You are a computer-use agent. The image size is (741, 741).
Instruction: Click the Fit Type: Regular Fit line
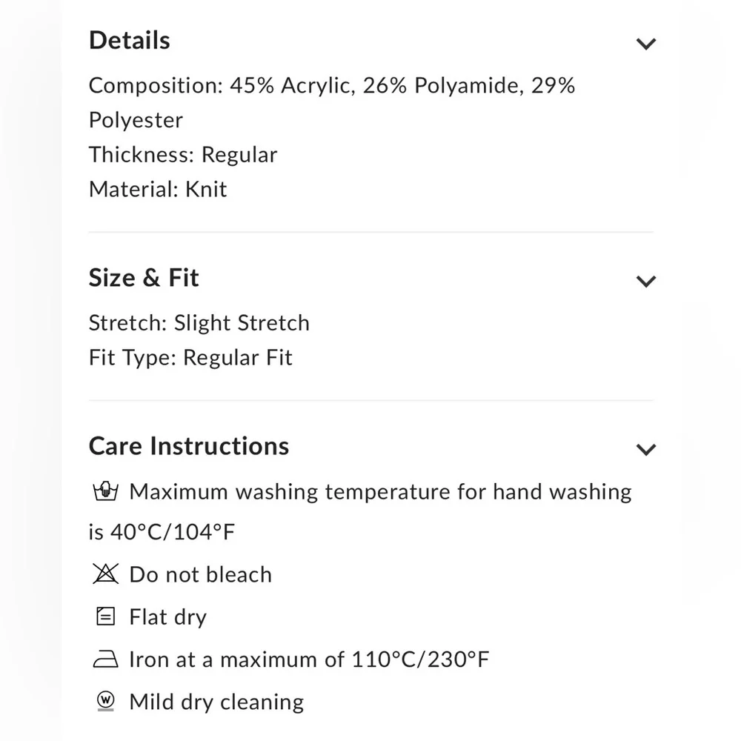click(190, 358)
